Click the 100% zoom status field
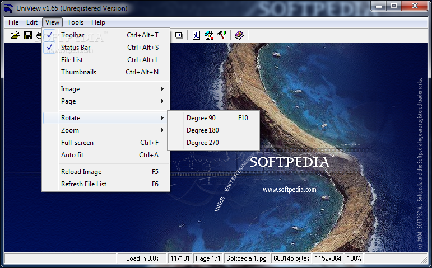The width and height of the screenshot is (432, 268). coord(354,258)
